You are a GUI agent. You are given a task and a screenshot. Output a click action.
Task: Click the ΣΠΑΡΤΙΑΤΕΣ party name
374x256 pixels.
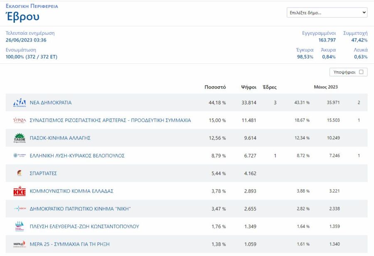coord(43,173)
